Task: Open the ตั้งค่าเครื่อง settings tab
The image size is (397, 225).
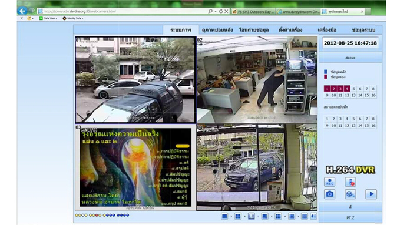Action: tap(290, 30)
